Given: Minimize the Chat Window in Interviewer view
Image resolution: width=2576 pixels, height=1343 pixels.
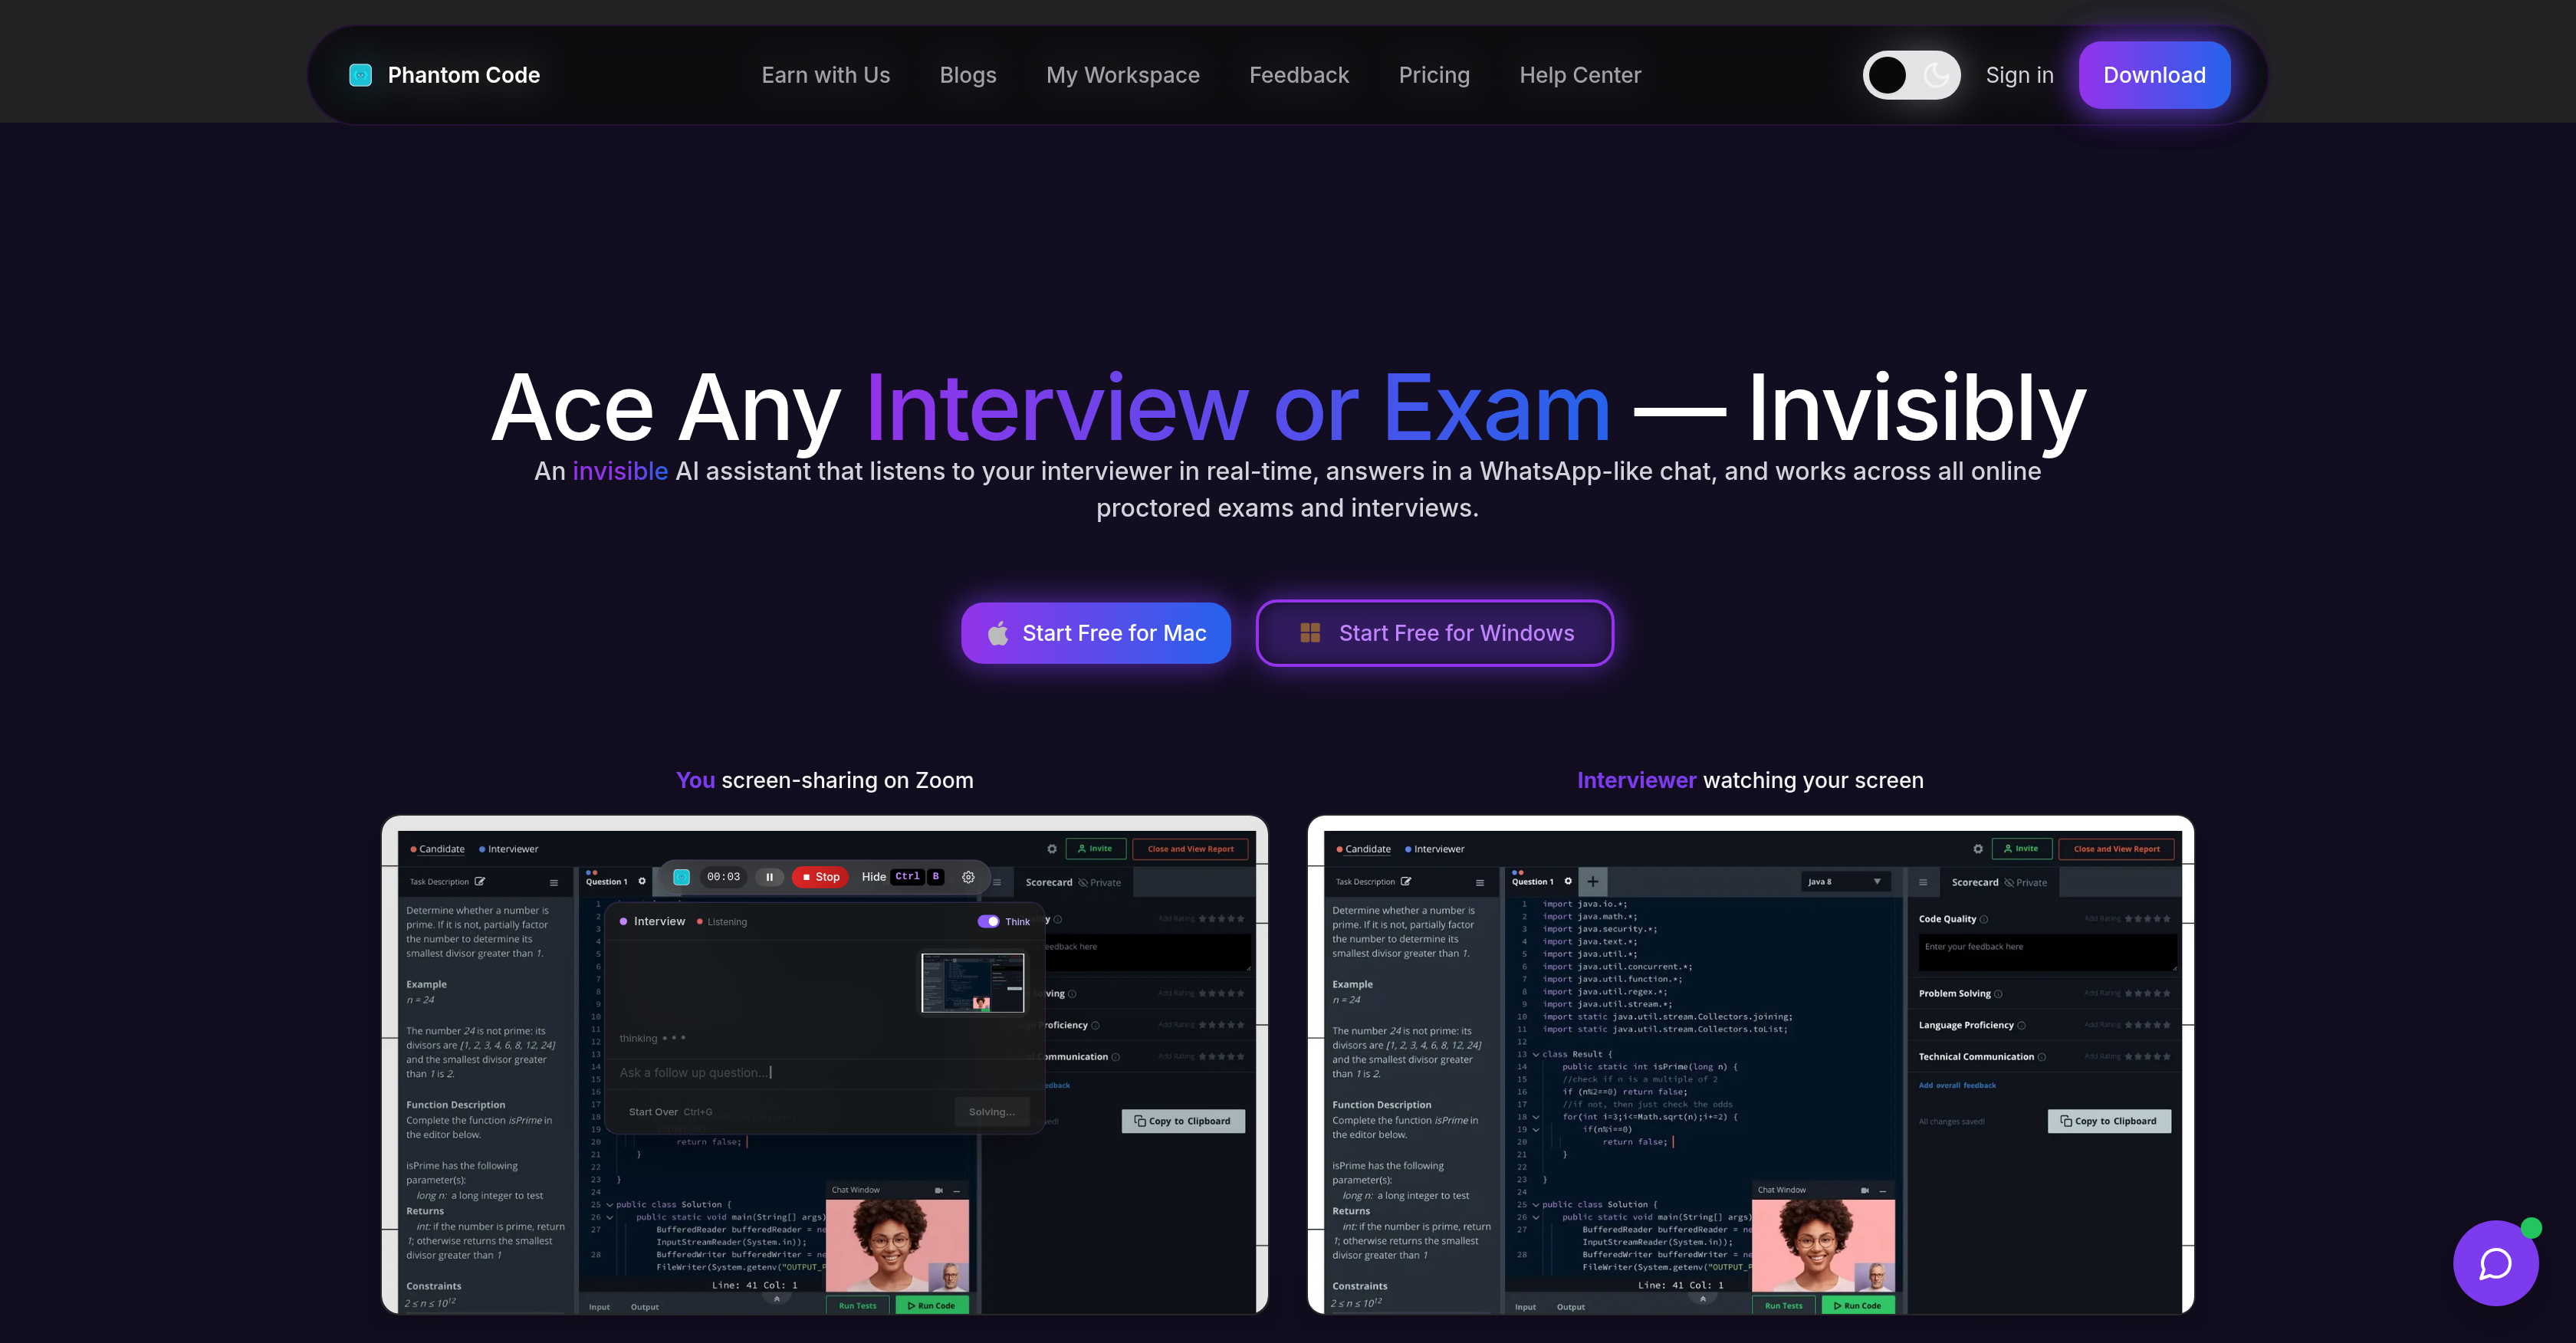Looking at the screenshot, I should coord(1882,1191).
